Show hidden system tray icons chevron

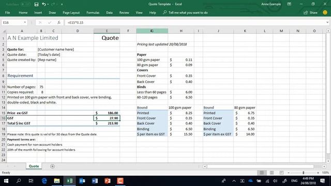[x=234, y=181]
